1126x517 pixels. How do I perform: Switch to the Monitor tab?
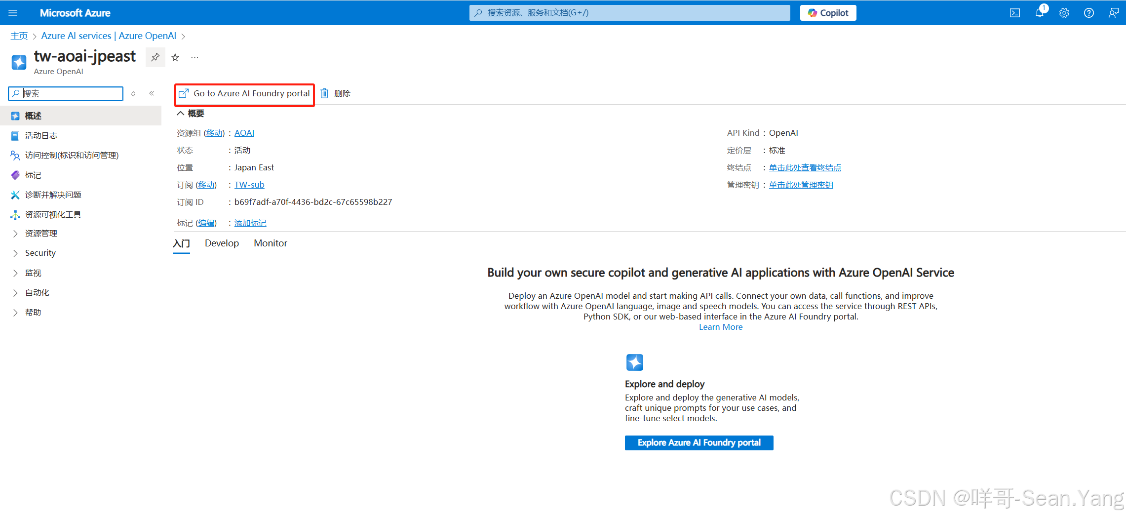tap(270, 243)
